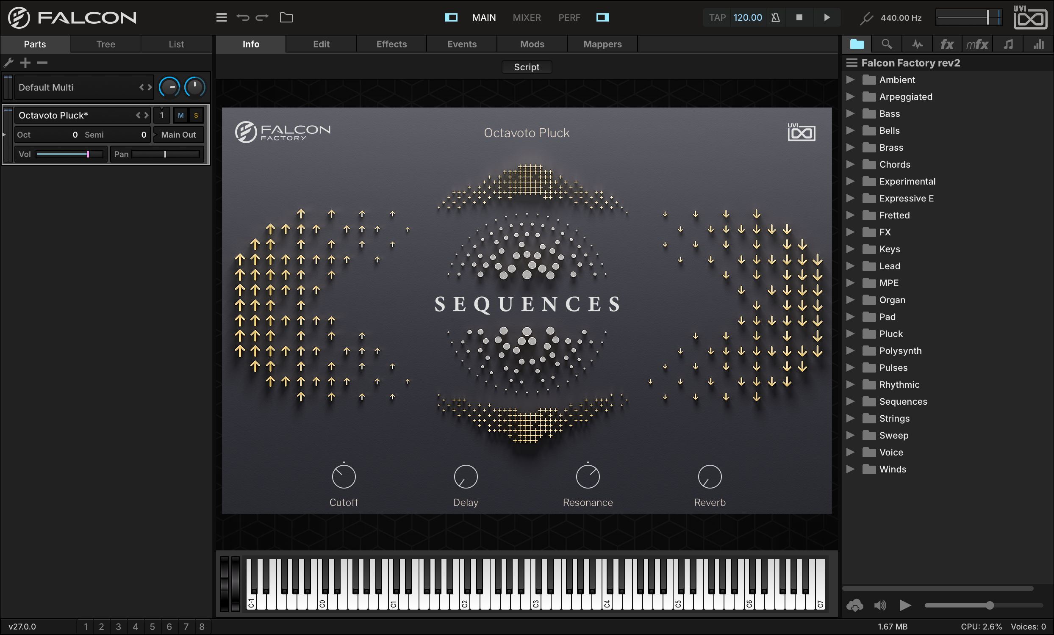Switch to the Tree tab
The width and height of the screenshot is (1054, 635).
point(105,44)
